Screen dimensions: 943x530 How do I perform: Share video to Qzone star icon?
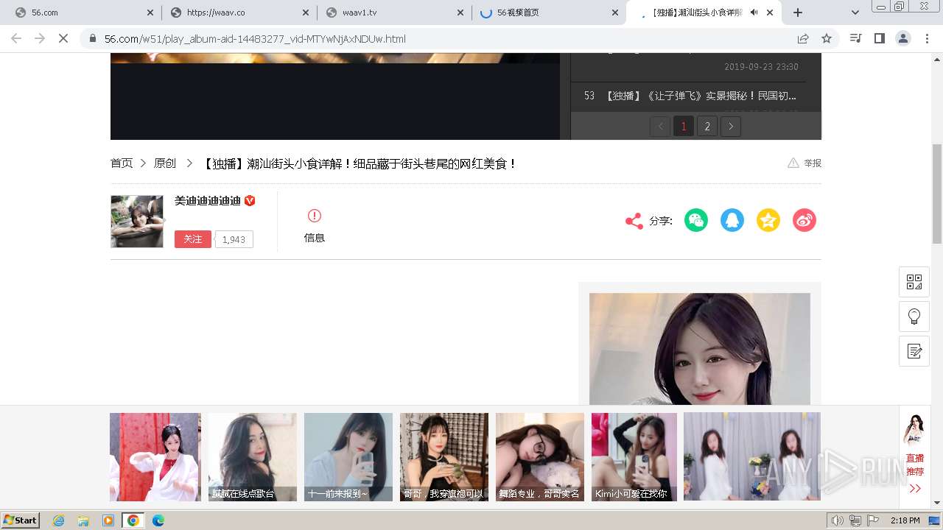tap(768, 220)
